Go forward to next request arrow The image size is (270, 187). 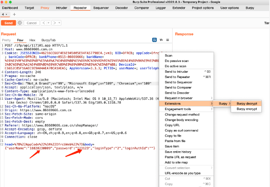(x=55, y=23)
